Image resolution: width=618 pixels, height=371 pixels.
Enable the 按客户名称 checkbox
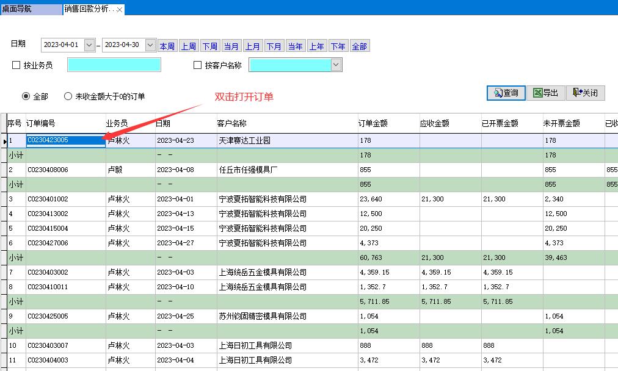coord(197,65)
